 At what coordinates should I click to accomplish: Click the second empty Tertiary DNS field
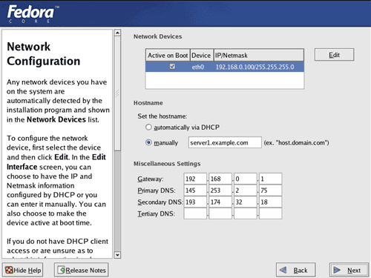(x=220, y=214)
